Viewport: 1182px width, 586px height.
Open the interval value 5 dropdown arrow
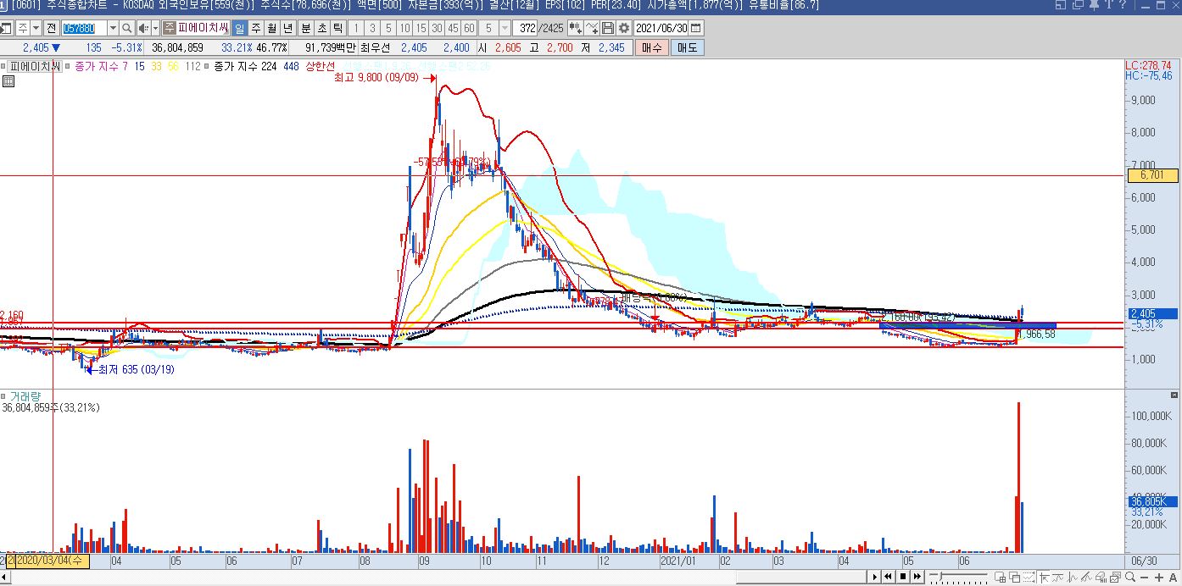pos(505,28)
